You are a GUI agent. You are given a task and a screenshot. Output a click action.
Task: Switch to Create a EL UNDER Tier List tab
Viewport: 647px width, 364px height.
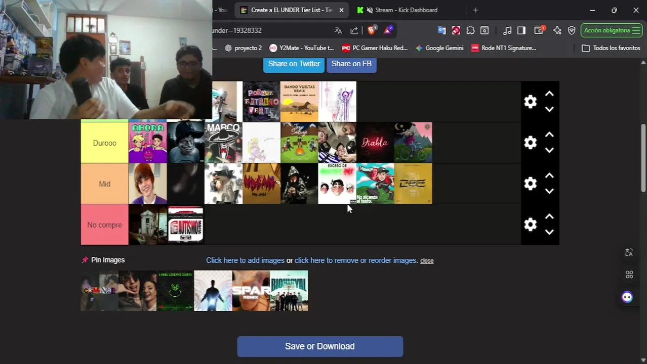pyautogui.click(x=292, y=10)
